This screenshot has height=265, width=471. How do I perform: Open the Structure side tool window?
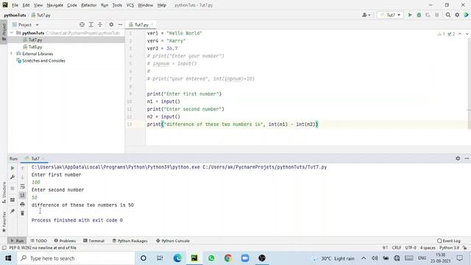pyautogui.click(x=4, y=192)
